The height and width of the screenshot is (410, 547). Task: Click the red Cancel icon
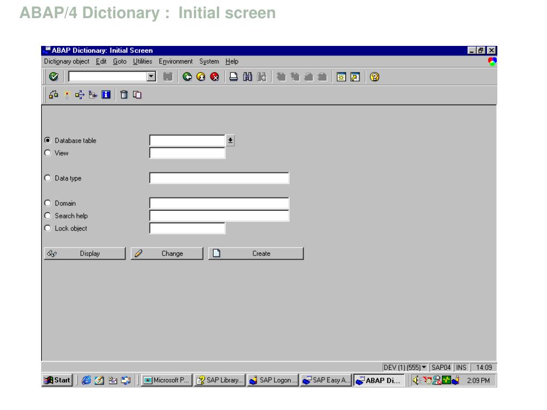[x=215, y=76]
